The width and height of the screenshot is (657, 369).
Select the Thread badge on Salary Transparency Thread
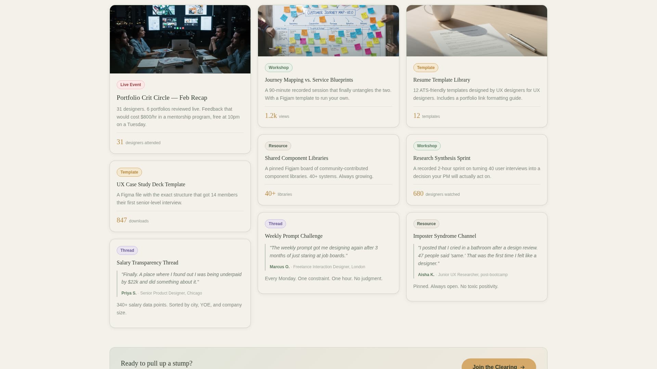127,250
